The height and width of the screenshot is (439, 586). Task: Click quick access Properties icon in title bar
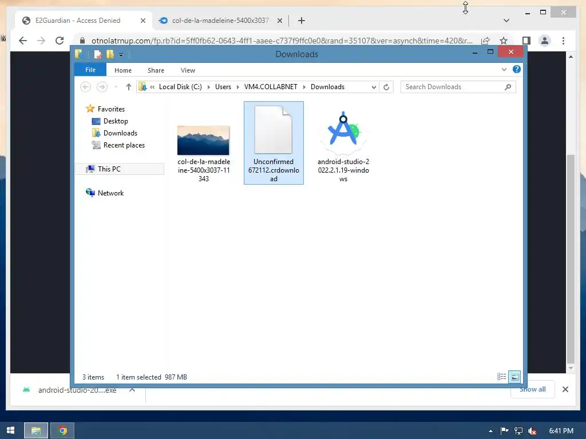97,54
